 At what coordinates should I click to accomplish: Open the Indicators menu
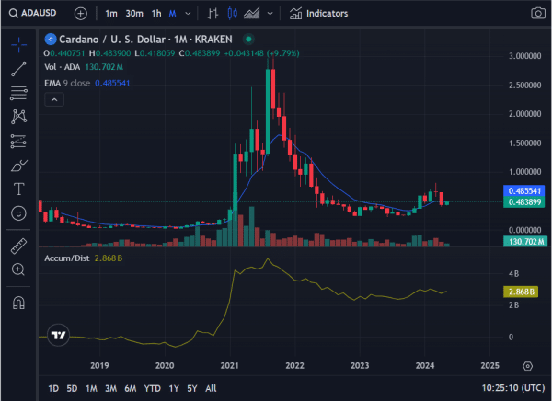click(x=318, y=14)
